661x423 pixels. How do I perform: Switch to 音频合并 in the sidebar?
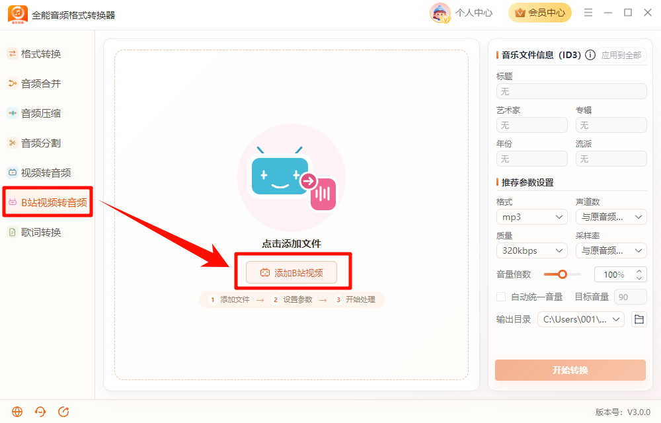[40, 84]
